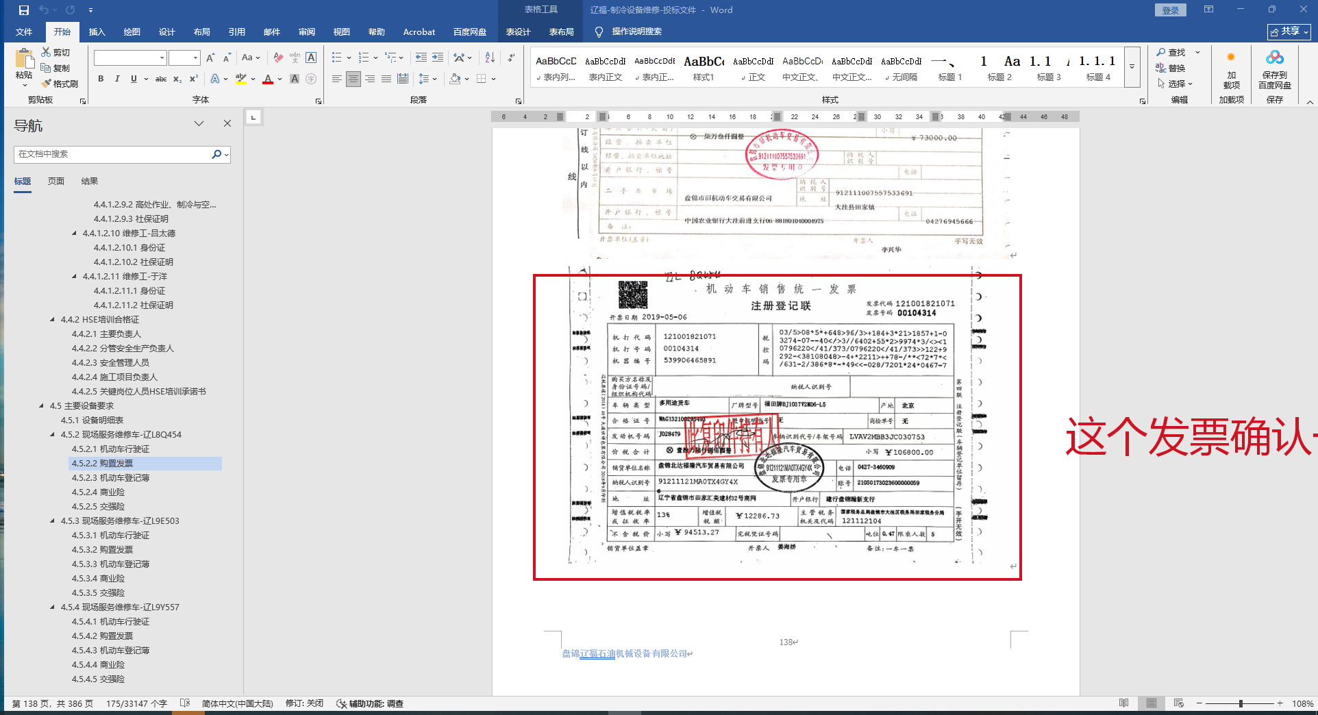The image size is (1318, 715).
Task: Switch to the 布局 ribbon tab
Action: pos(202,32)
